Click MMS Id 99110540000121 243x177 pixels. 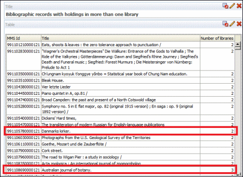[23, 118]
